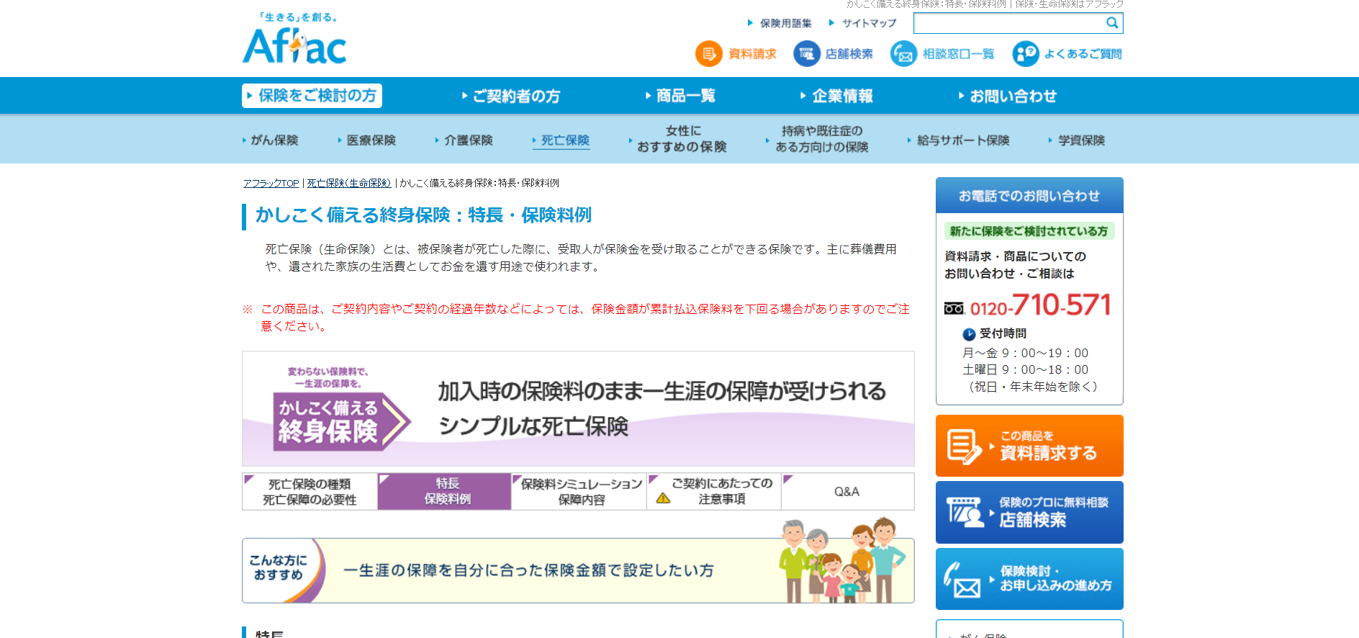The height and width of the screenshot is (638, 1359).
Task: Switch to 死亡保険の種類 死亡保障の必要性 tab
Action: coord(310,491)
